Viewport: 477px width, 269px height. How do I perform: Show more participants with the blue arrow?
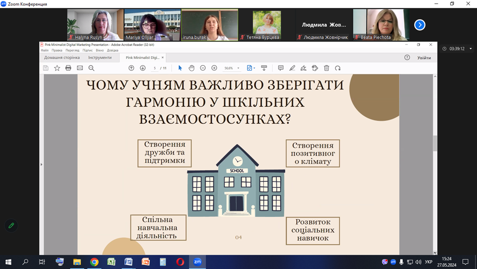click(x=420, y=25)
